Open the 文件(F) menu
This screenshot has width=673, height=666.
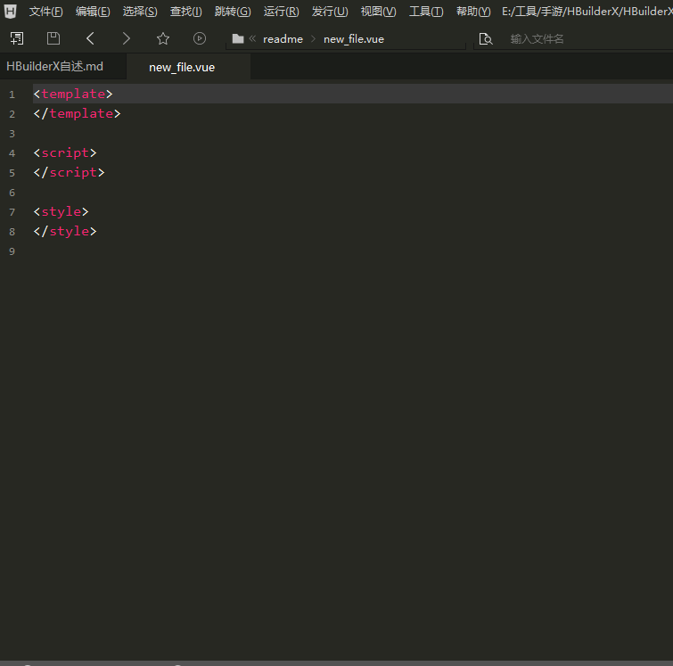point(45,12)
